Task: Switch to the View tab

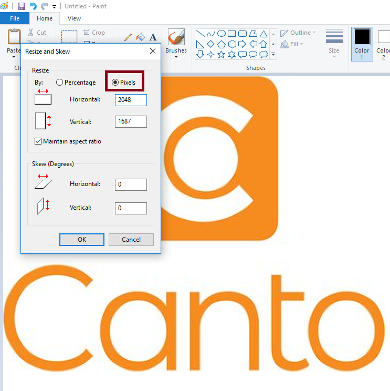Action: click(74, 18)
